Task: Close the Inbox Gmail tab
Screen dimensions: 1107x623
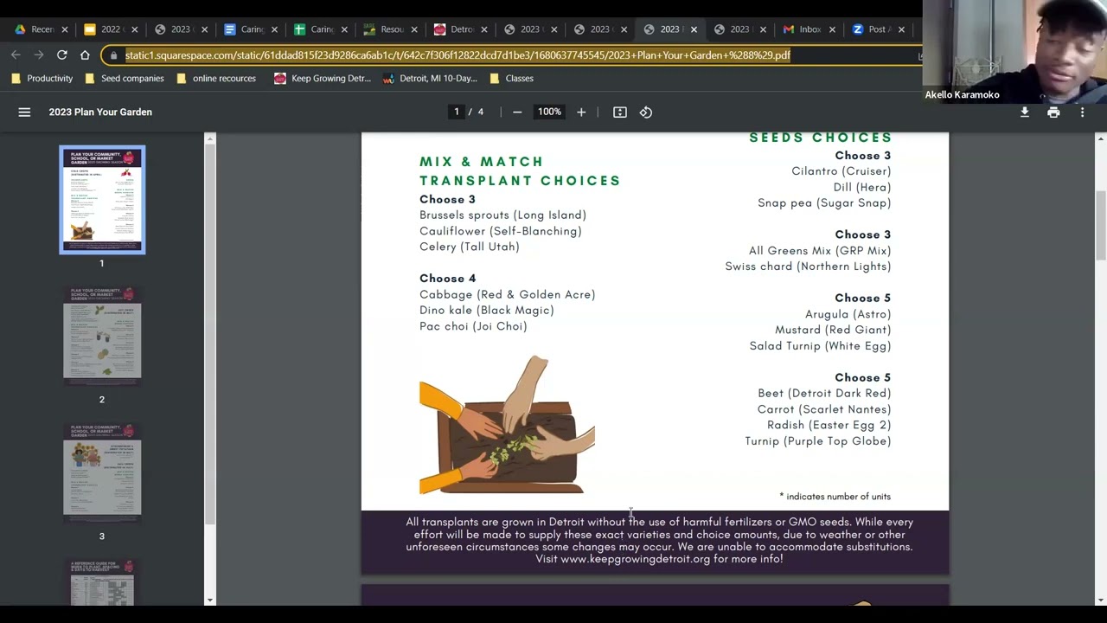Action: 832,29
